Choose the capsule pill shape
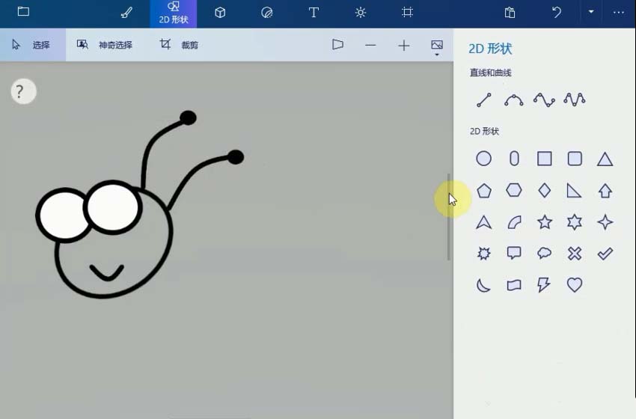The width and height of the screenshot is (636, 419). (514, 159)
